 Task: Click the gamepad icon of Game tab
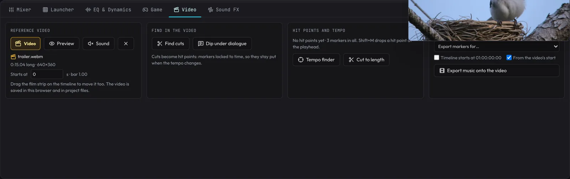[145, 10]
